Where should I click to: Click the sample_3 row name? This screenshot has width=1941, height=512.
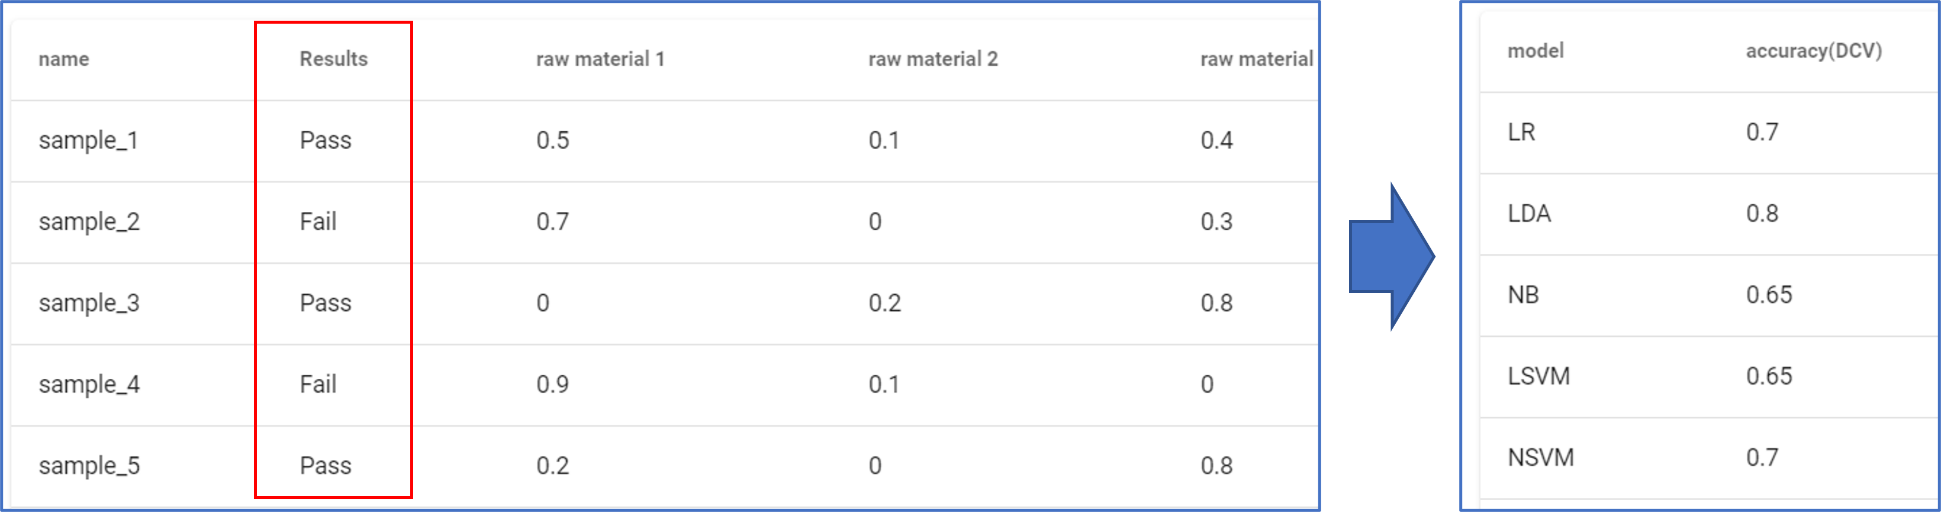coord(89,302)
